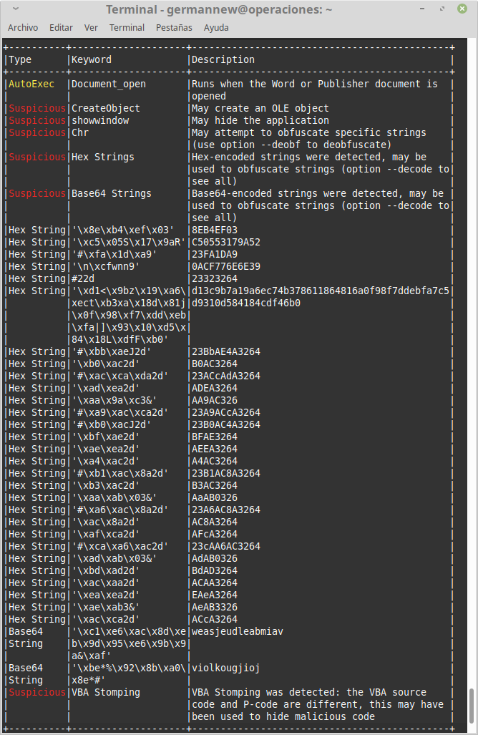478x735 pixels.
Task: Open the Archivo menu
Action: click(23, 28)
